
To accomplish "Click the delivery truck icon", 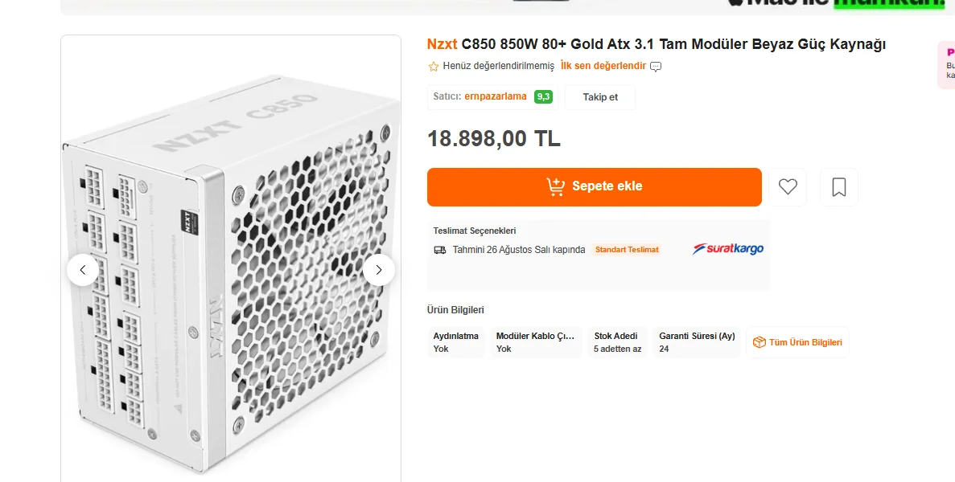I will click(440, 250).
